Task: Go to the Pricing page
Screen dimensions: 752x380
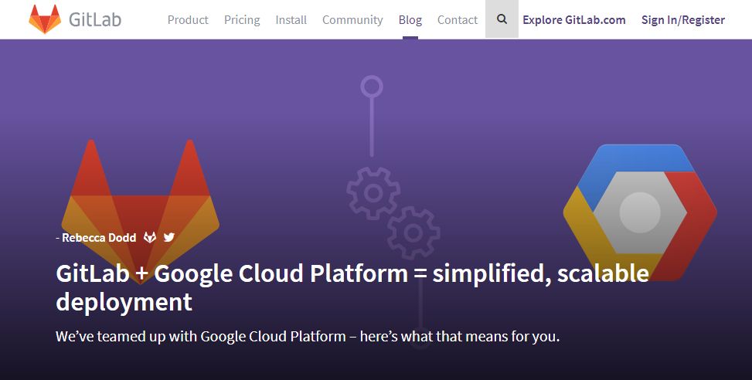Action: [x=242, y=19]
